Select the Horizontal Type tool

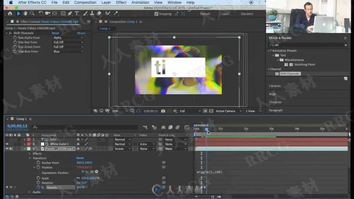coord(77,14)
